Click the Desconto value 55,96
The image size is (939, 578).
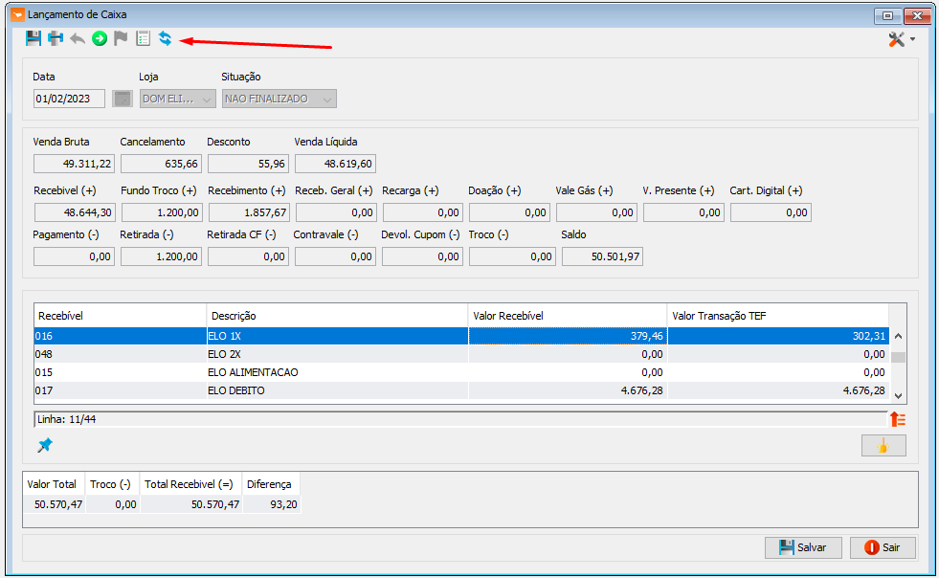pos(249,164)
